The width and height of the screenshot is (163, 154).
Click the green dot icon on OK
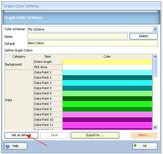135,145
